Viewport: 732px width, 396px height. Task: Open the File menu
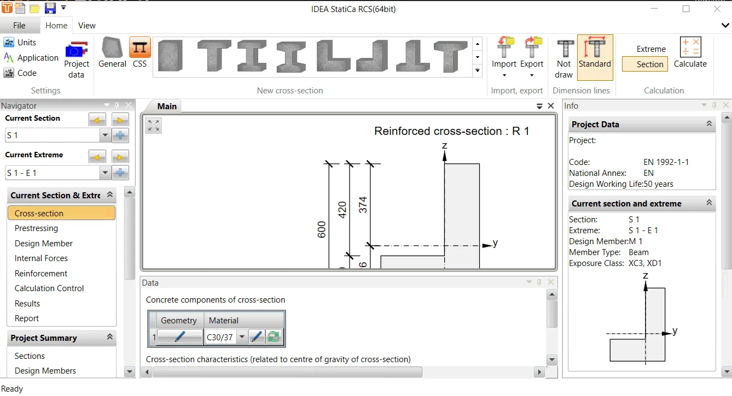coord(19,25)
